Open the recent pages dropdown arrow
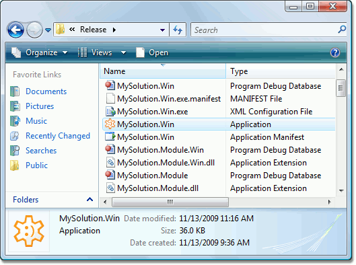This screenshot has width=356, height=265. pos(48,30)
